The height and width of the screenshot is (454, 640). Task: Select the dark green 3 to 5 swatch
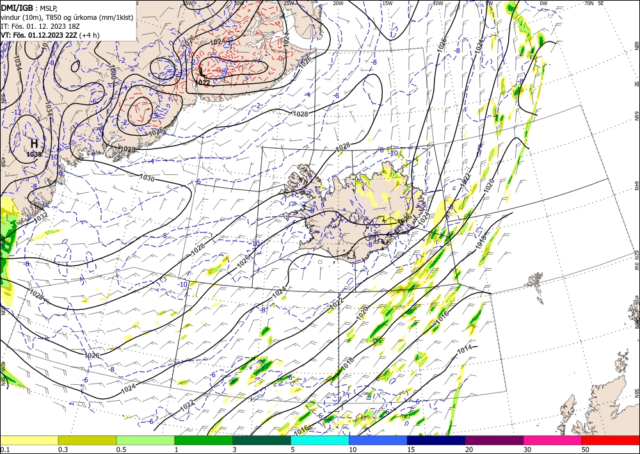pos(262,440)
